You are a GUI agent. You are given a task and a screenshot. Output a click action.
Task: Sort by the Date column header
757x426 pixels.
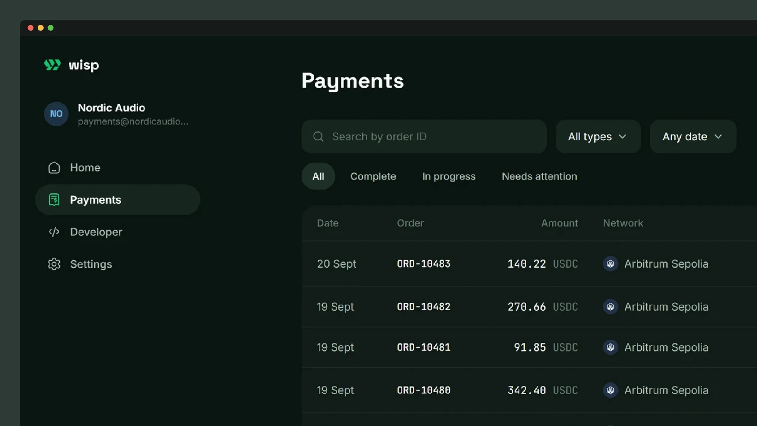(x=328, y=223)
